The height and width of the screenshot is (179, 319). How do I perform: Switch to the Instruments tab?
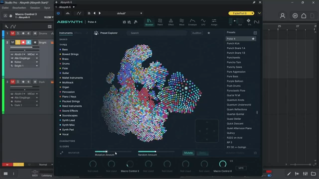(x=66, y=33)
